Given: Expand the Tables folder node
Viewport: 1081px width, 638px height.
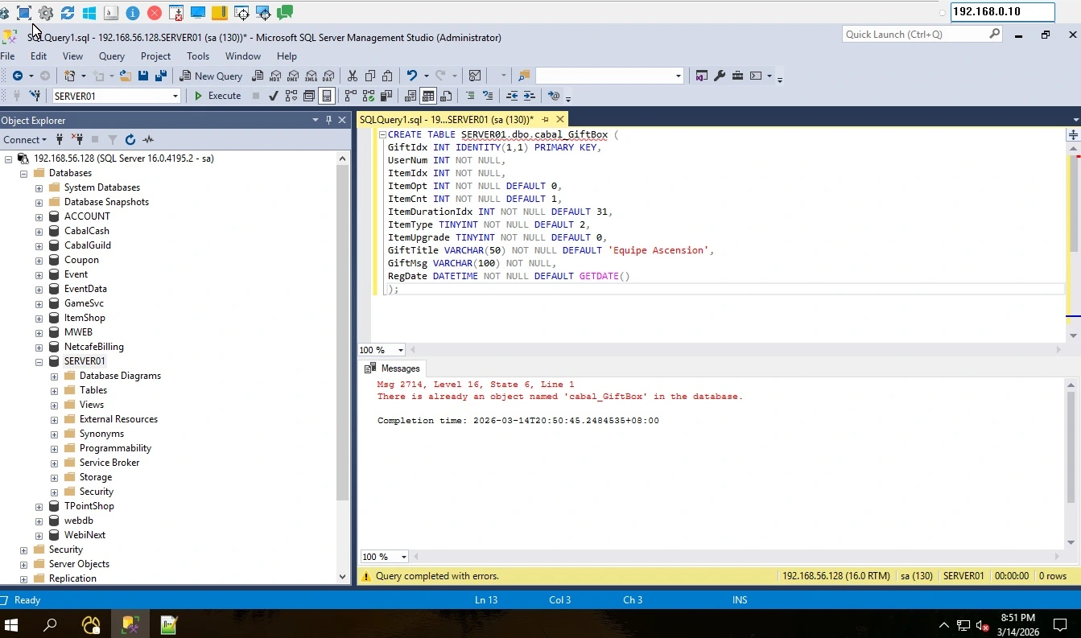Looking at the screenshot, I should pos(54,391).
